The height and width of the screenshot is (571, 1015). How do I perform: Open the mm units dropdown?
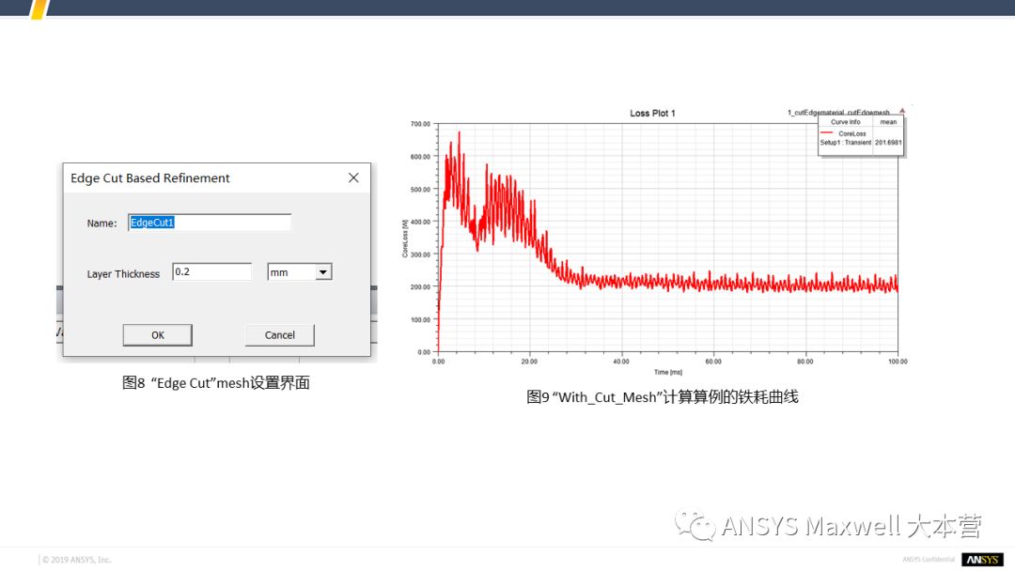[x=323, y=272]
